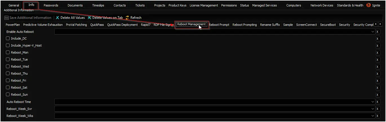The height and width of the screenshot is (122, 386).
Task: Clear Reboot_Sun value with X
Action: (x=378, y=95)
